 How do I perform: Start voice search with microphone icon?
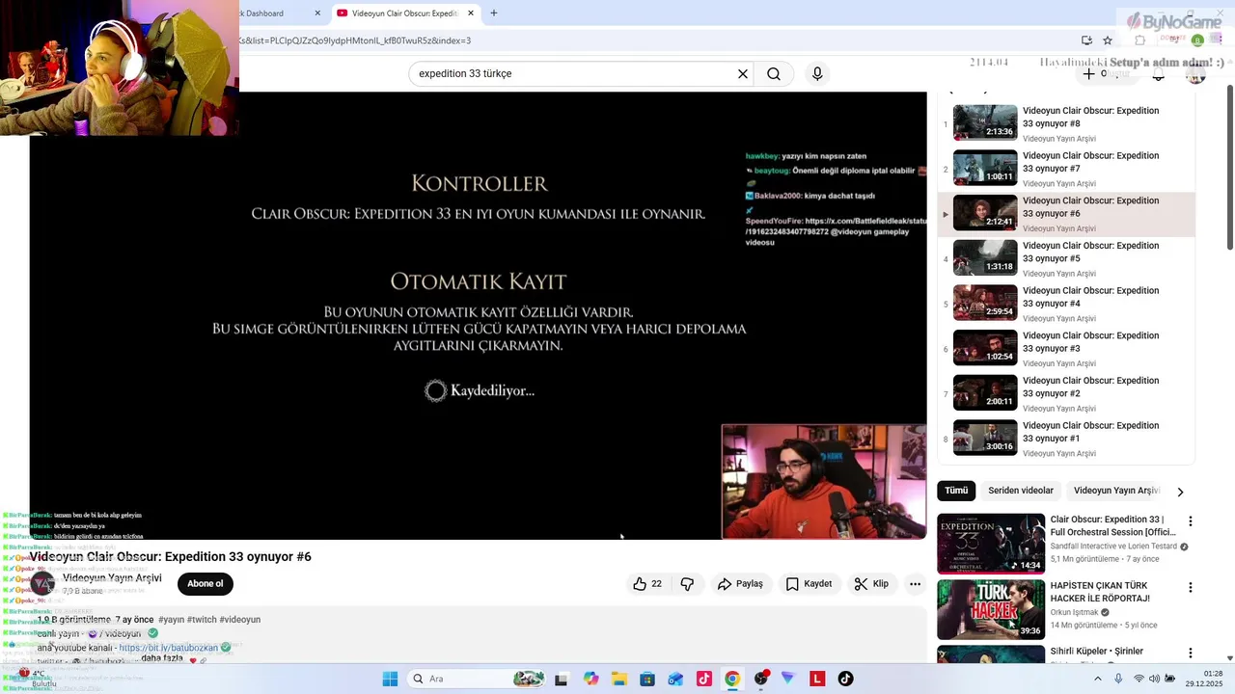click(817, 74)
